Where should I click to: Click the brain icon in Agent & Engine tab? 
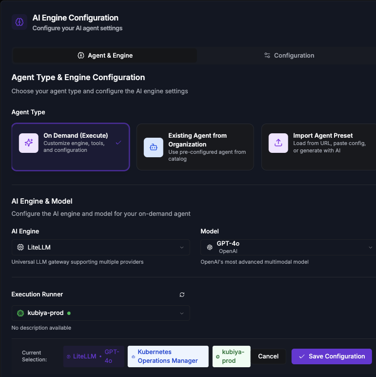tap(81, 56)
